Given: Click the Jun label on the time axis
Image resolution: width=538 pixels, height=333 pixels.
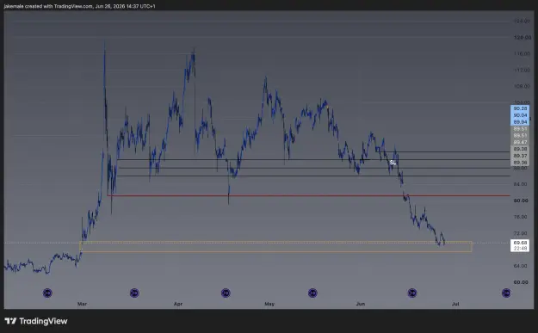Looking at the screenshot, I should 361,304.
